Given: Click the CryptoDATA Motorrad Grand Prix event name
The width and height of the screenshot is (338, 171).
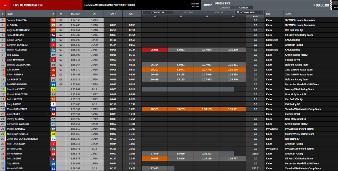Looking at the screenshot, I should coord(109,5).
